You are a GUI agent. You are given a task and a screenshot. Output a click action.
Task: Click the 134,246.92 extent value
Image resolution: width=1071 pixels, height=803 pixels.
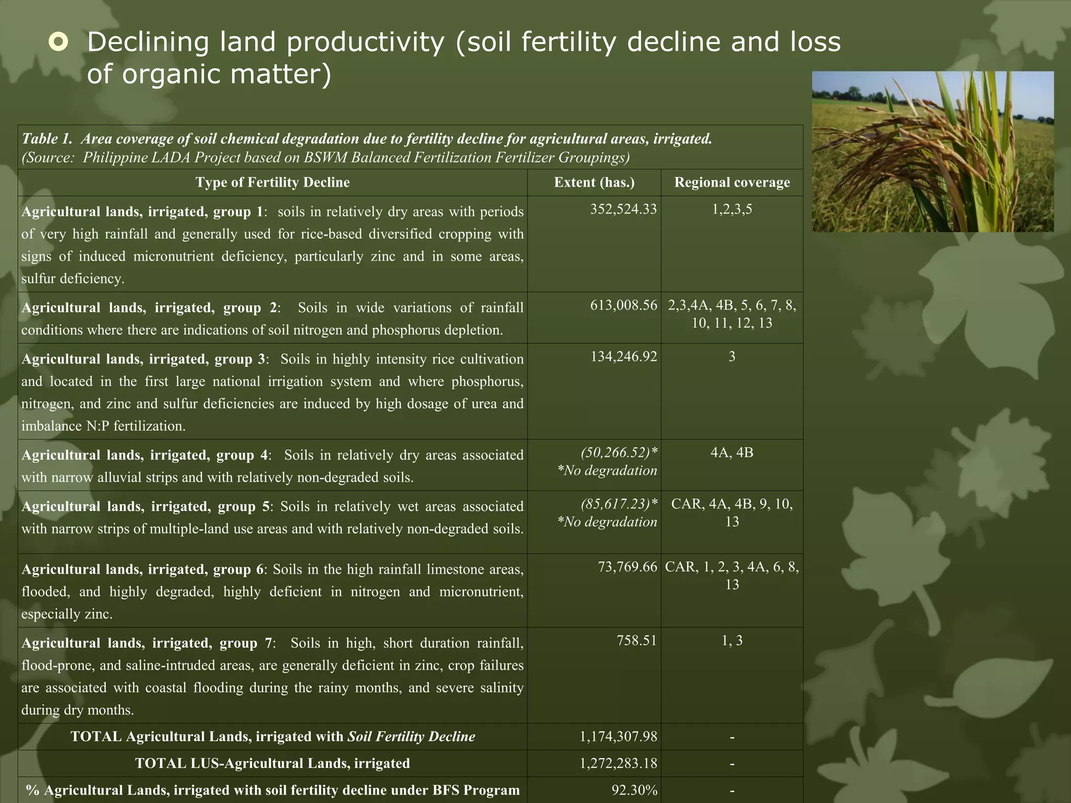click(623, 357)
